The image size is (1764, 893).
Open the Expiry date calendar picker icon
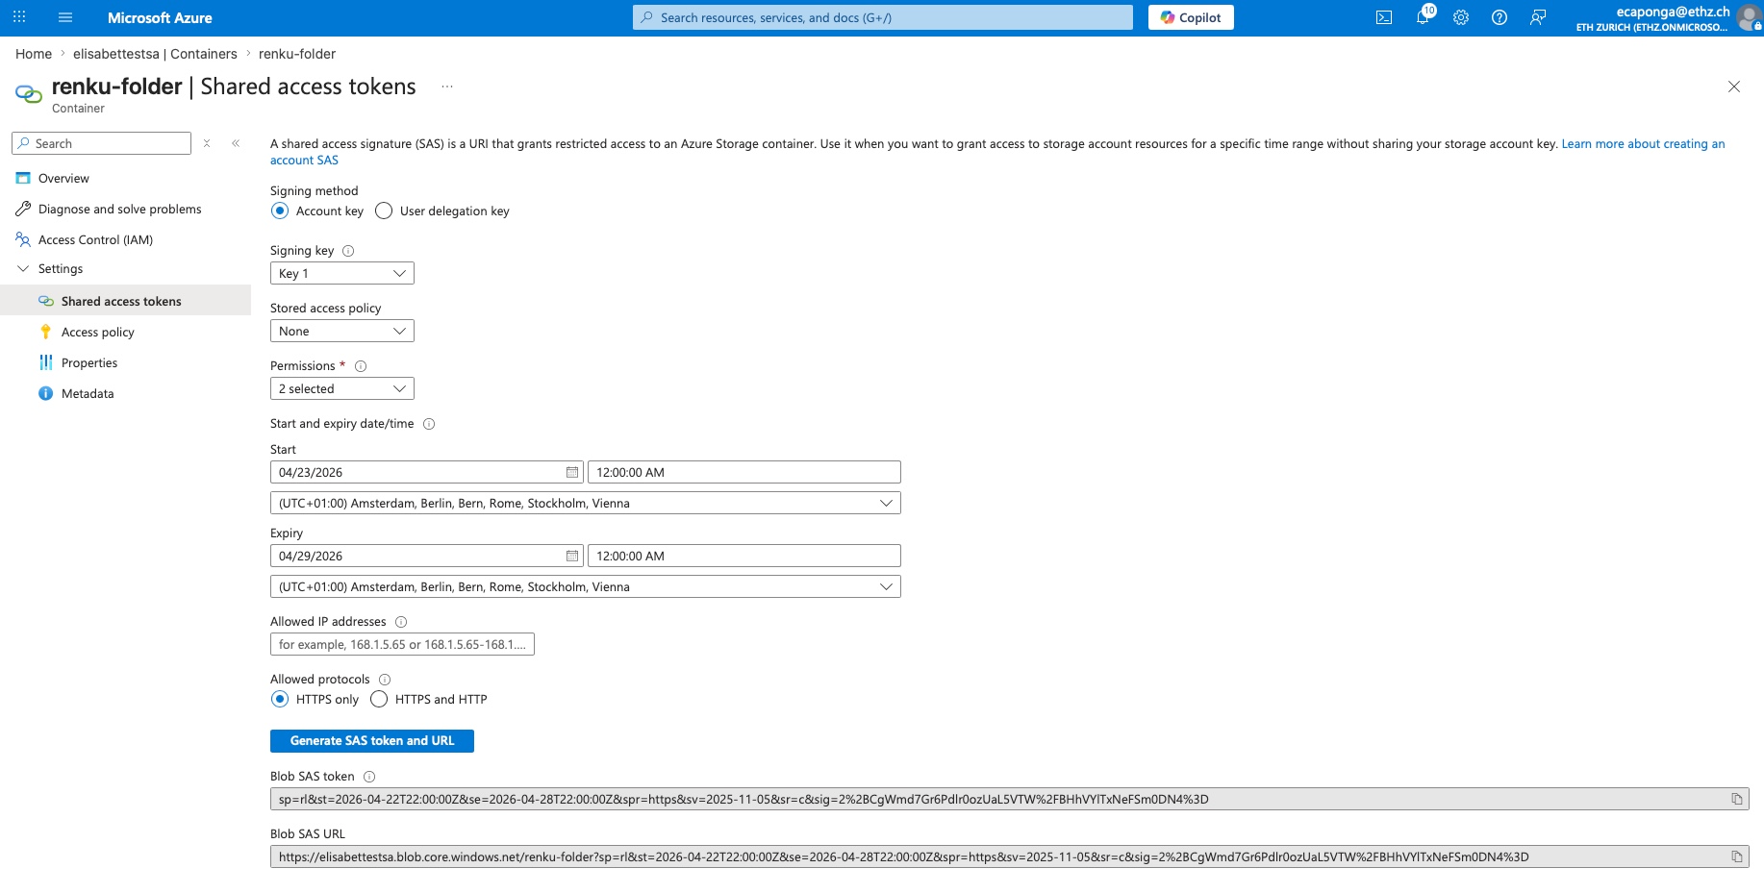coord(572,556)
